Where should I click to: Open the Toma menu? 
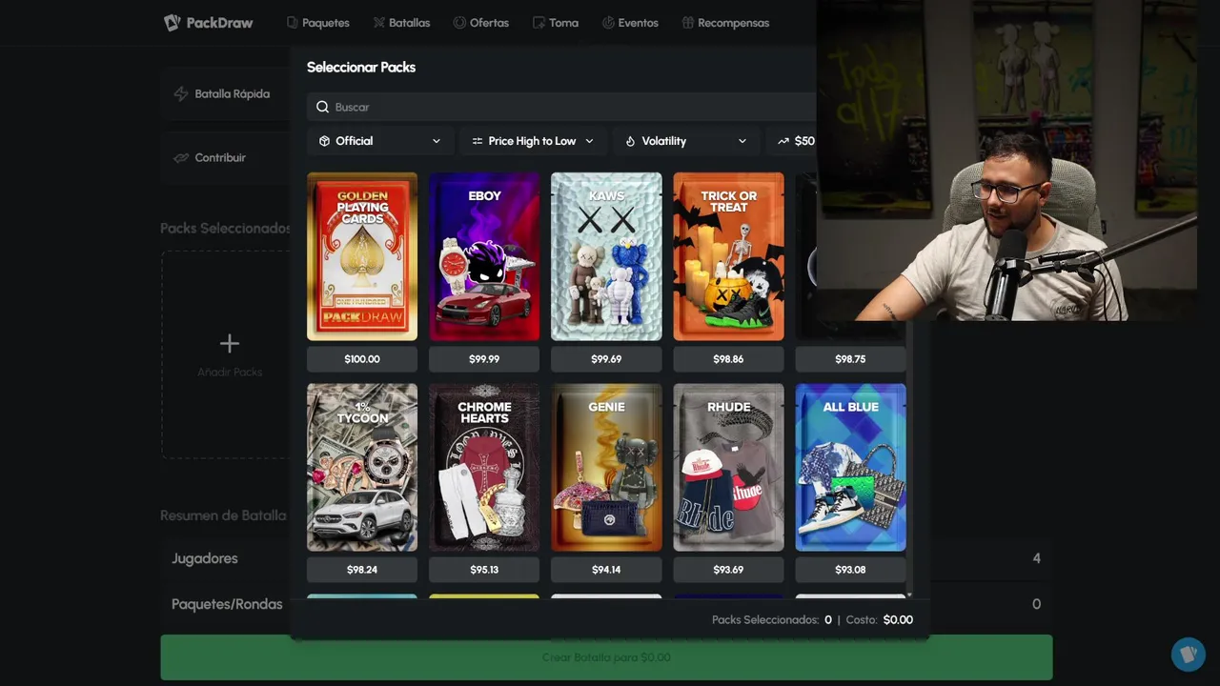pyautogui.click(x=556, y=23)
